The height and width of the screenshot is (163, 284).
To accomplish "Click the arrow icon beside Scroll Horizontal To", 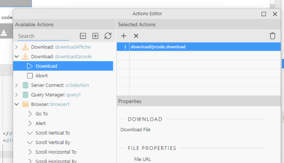I will tap(30, 152).
